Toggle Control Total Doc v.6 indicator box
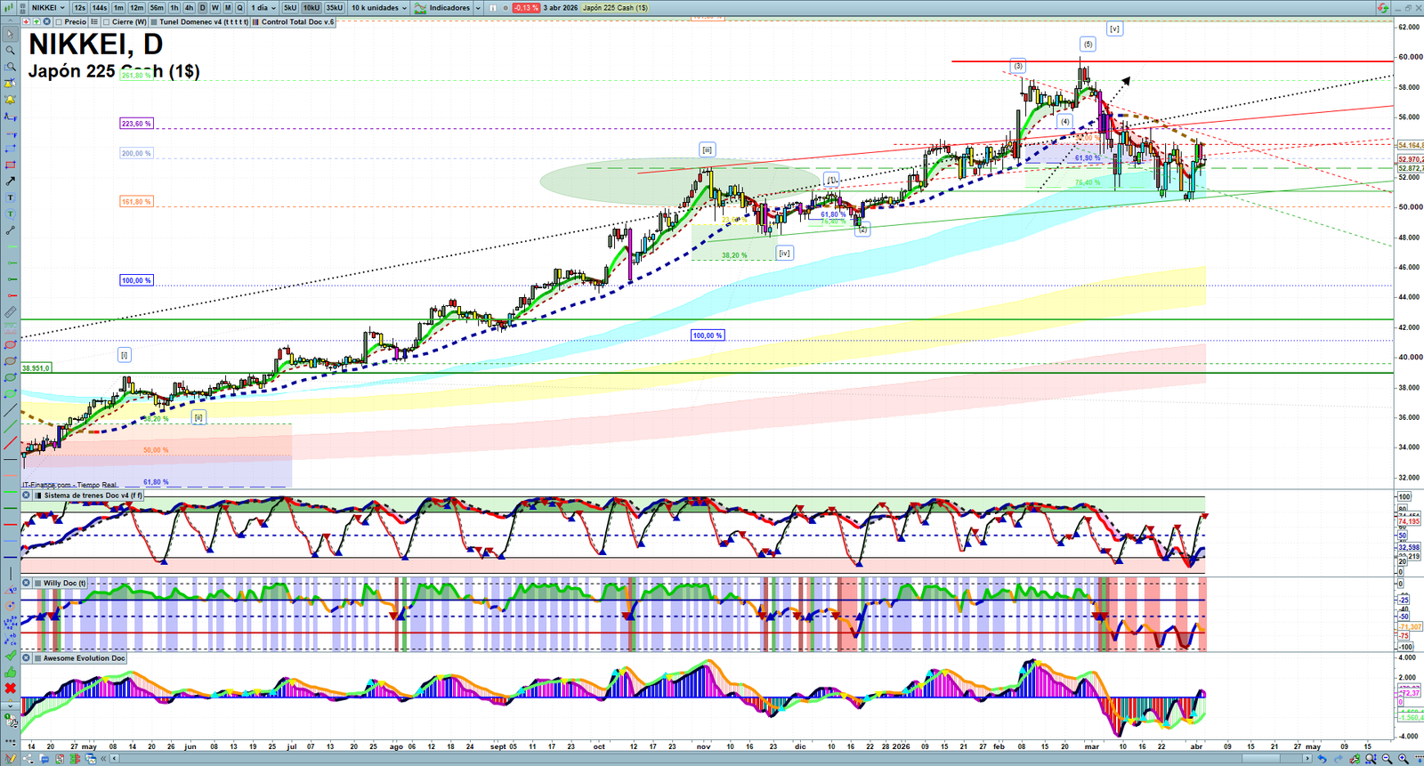The width and height of the screenshot is (1424, 766). (x=256, y=22)
